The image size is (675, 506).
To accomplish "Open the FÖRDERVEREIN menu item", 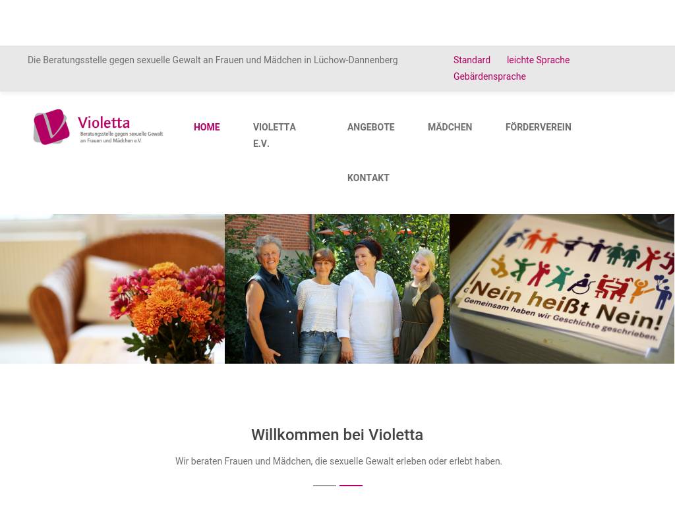I will (x=538, y=127).
